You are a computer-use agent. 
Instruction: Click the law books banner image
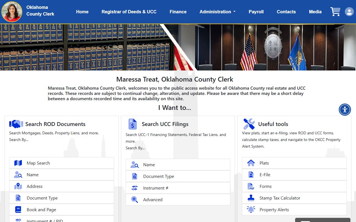click(x=89, y=47)
